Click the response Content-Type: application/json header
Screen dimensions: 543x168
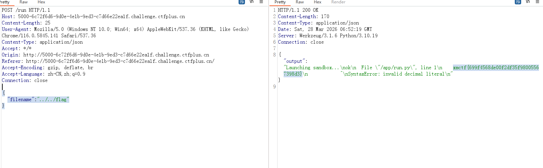click(319, 23)
